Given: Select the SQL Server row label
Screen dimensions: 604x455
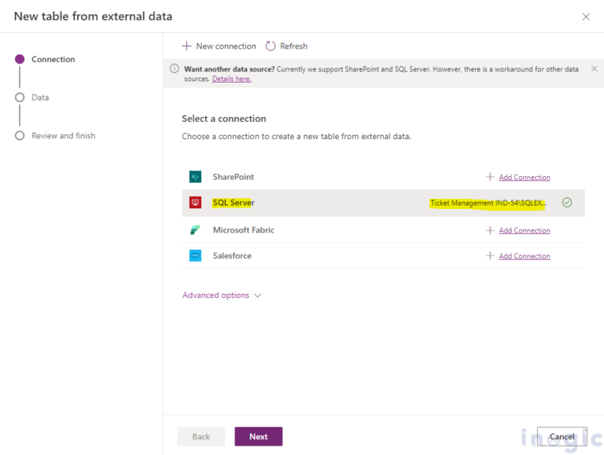Looking at the screenshot, I should coord(234,203).
